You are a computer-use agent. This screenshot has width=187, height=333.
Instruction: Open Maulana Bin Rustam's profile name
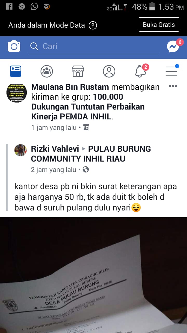70,87
